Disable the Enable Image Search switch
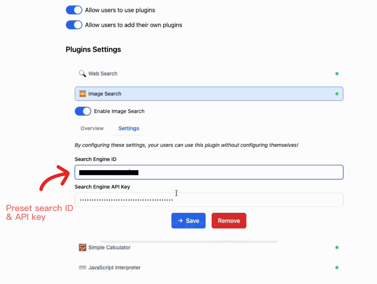The width and height of the screenshot is (377, 284). click(83, 111)
